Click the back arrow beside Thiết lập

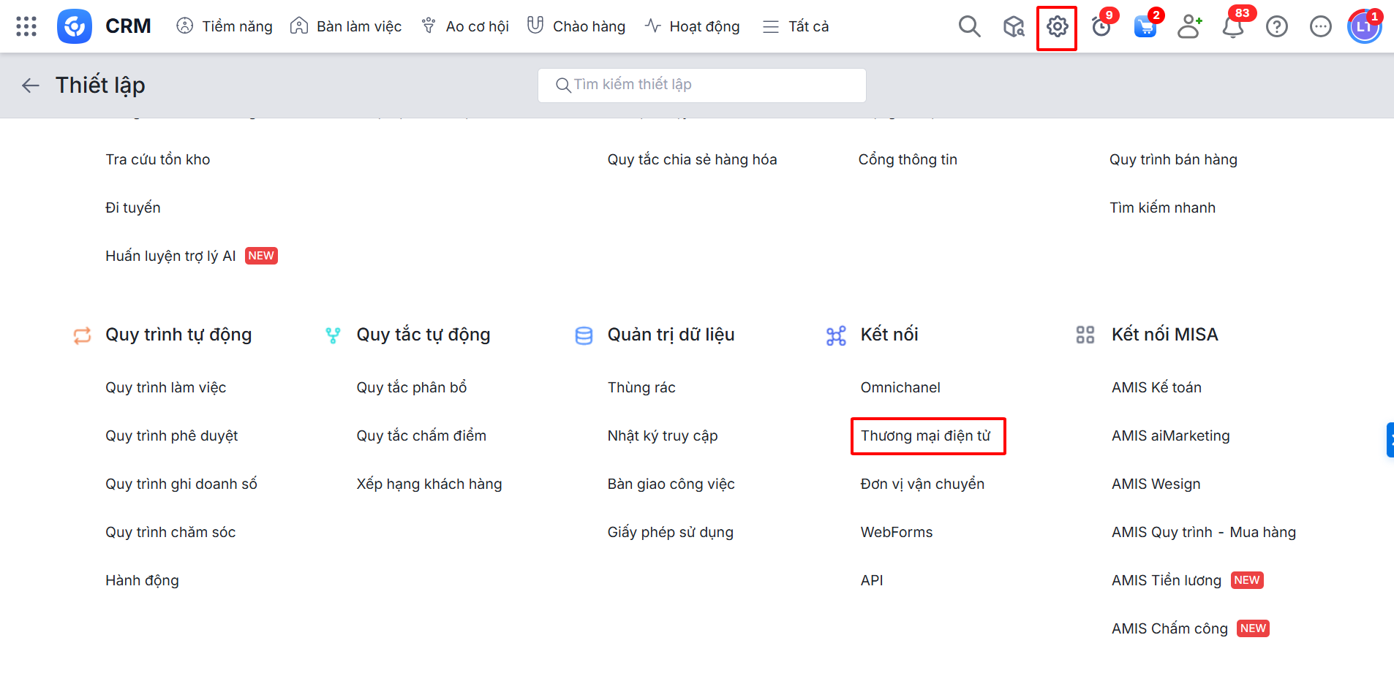(30, 85)
